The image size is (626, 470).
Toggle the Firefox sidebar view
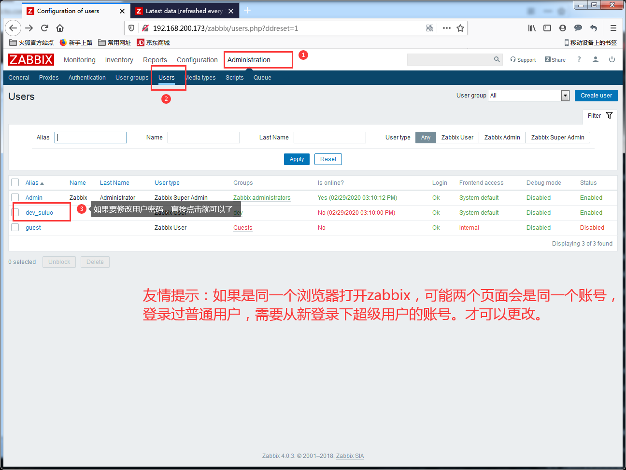click(547, 28)
